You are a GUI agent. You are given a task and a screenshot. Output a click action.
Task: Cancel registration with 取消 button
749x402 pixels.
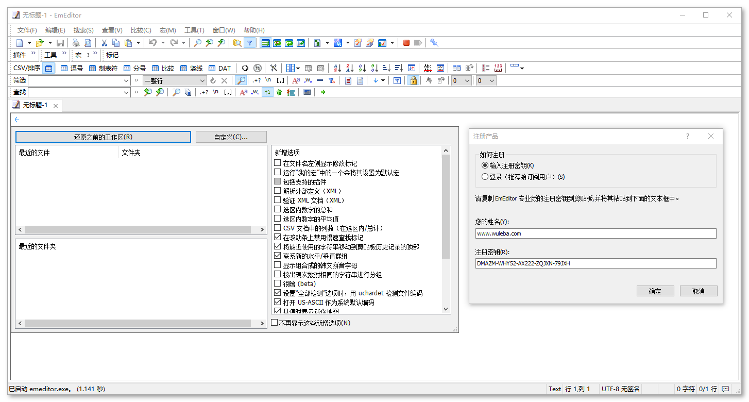699,291
